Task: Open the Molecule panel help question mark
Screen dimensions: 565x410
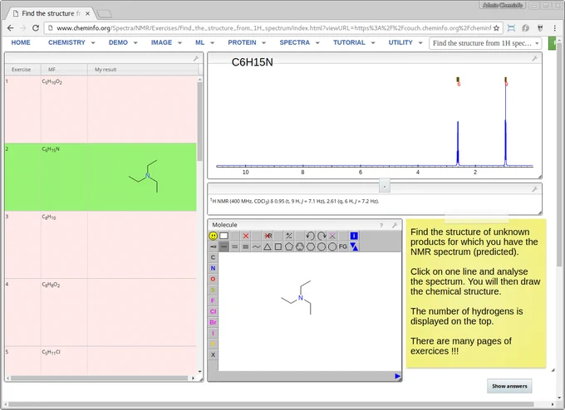Action: [x=381, y=226]
